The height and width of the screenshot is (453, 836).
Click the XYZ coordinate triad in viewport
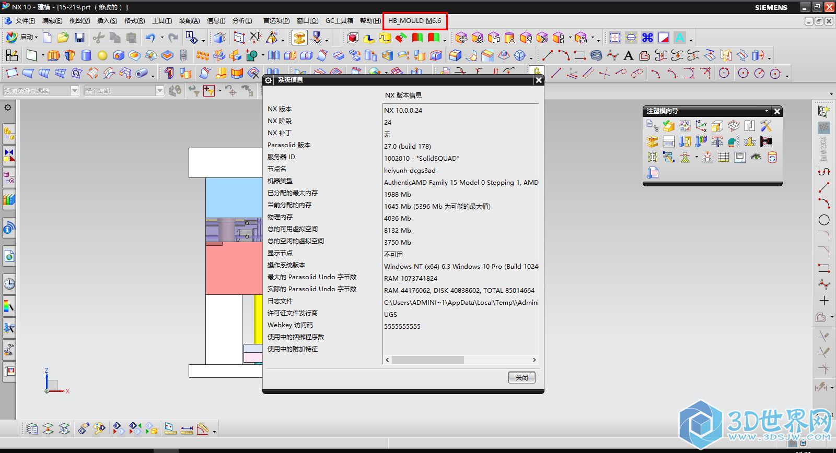pyautogui.click(x=56, y=381)
